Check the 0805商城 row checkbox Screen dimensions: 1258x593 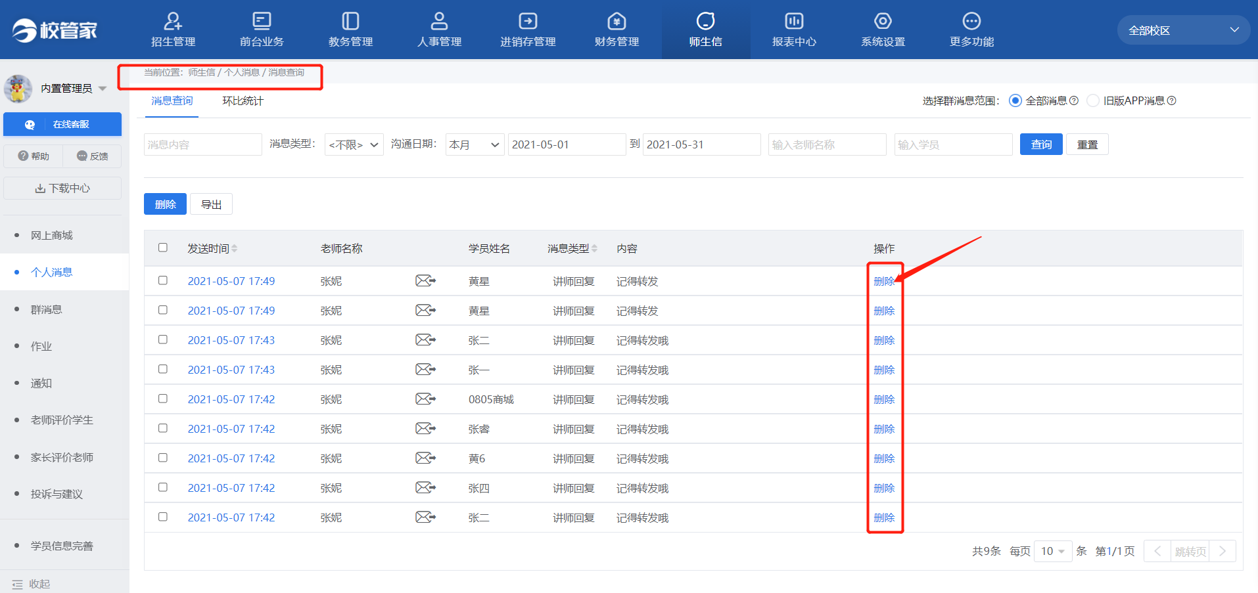[x=163, y=399]
